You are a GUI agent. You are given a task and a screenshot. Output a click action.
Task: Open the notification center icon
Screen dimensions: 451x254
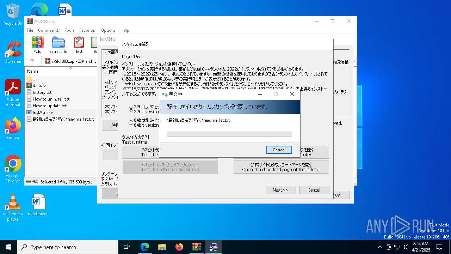[x=439, y=247]
